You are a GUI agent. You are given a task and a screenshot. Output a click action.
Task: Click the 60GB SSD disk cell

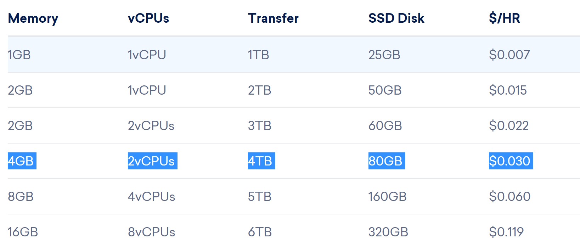[385, 126]
